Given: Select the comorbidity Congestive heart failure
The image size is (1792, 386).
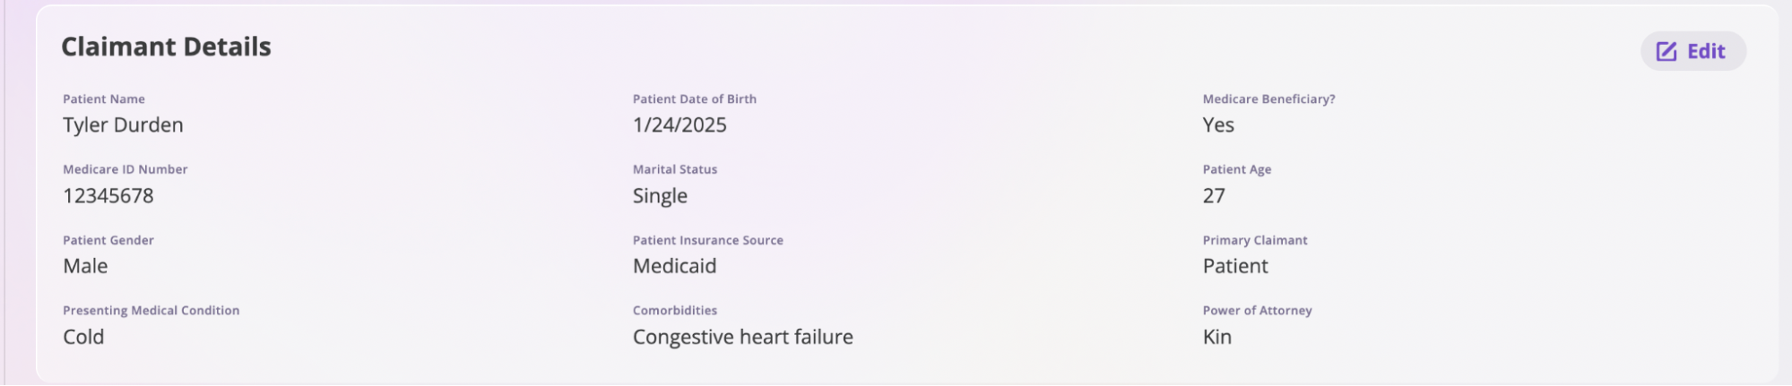Looking at the screenshot, I should click(742, 338).
